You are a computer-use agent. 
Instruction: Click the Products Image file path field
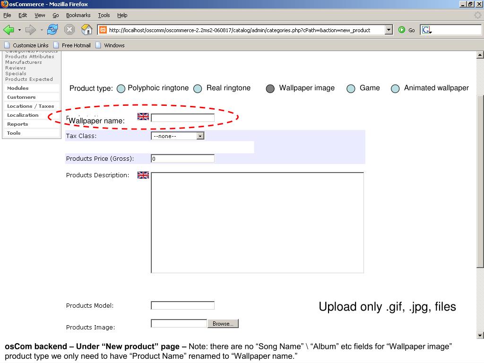(x=179, y=323)
